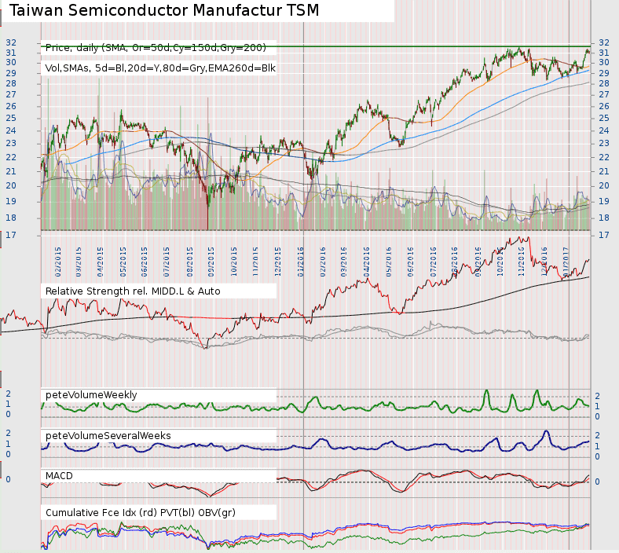Click the 01/2016 date label
The image size is (619, 553).
[x=300, y=262]
